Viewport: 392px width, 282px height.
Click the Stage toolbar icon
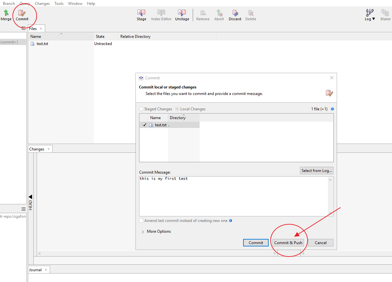coord(141,15)
